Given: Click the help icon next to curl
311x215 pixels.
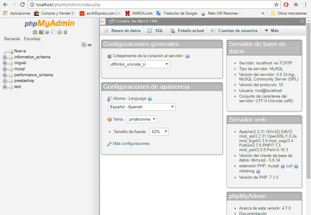Looking at the screenshot, I should tap(296, 166).
